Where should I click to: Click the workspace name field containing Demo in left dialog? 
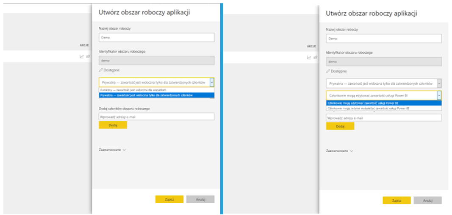point(156,37)
